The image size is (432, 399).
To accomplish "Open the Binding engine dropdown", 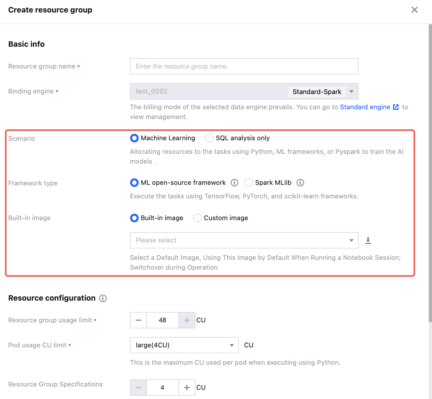I will [x=351, y=92].
